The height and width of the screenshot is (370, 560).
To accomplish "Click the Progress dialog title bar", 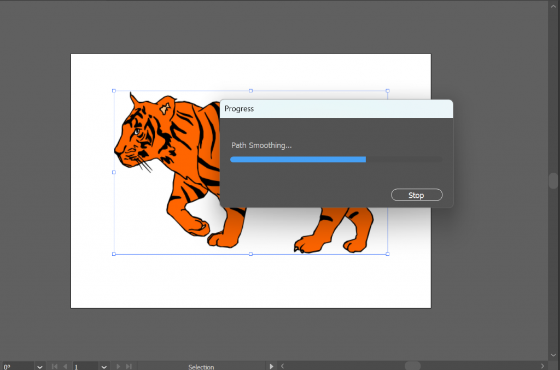I will coord(336,109).
